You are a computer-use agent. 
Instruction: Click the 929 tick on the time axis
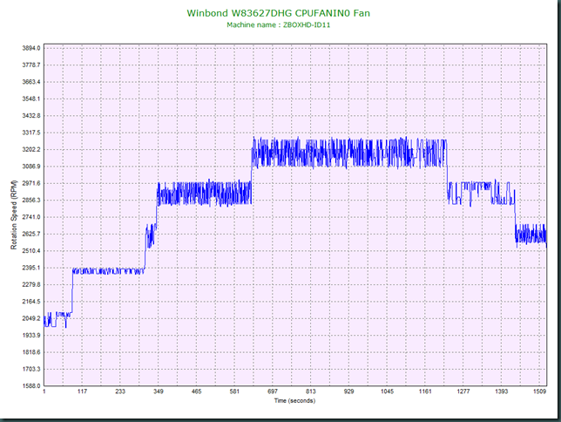point(348,391)
